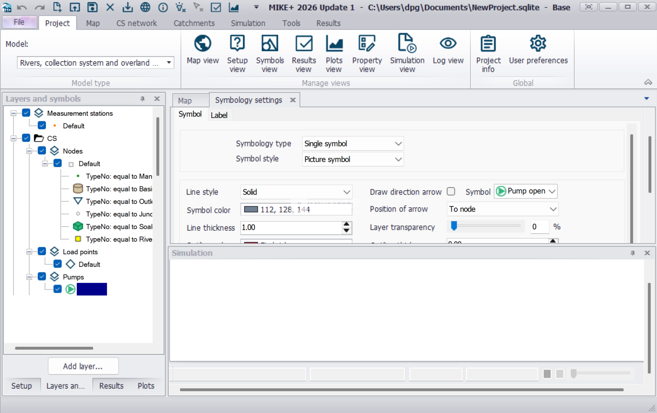The image size is (657, 413).
Task: Switch to the Label tab
Action: 219,115
